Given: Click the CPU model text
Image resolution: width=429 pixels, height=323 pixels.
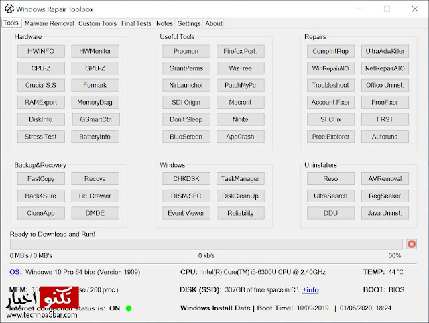Looking at the screenshot, I should pos(263,272).
